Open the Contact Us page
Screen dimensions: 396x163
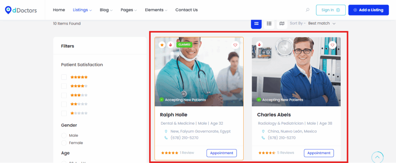(x=187, y=10)
